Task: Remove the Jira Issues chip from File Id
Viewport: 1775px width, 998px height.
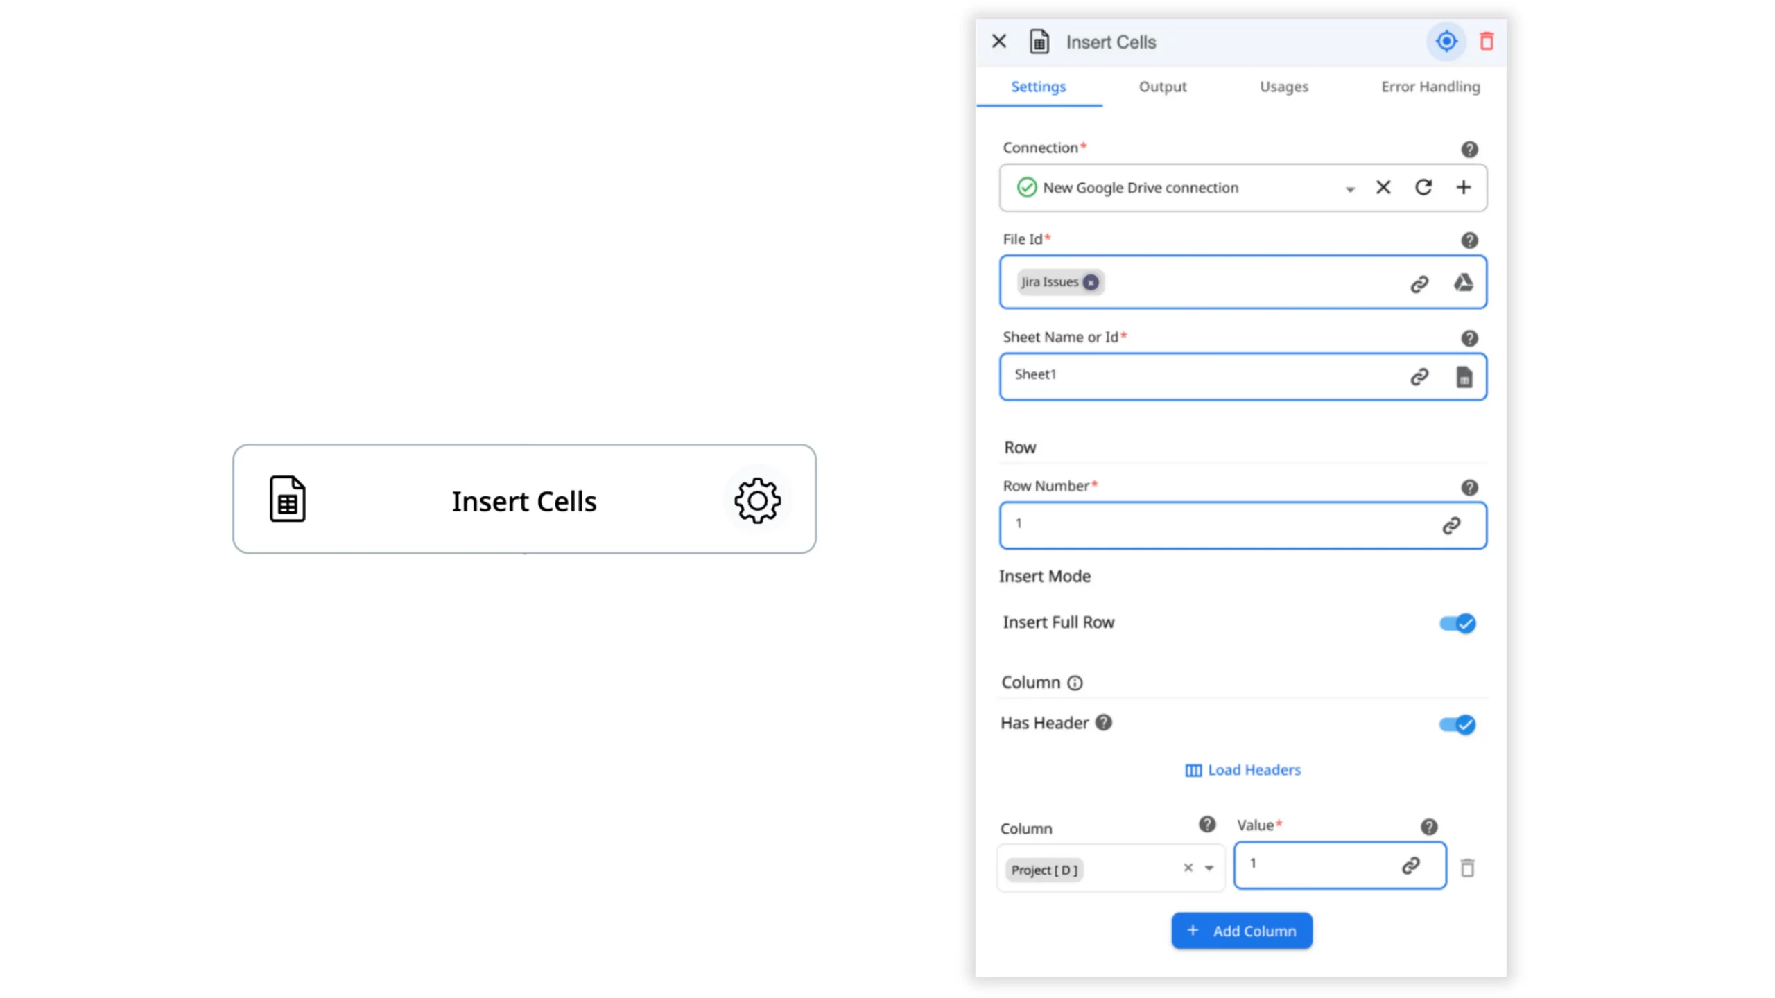Action: tap(1091, 283)
